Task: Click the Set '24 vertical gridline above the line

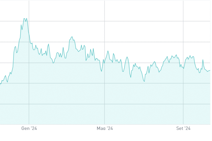Action: [x=183, y=29]
